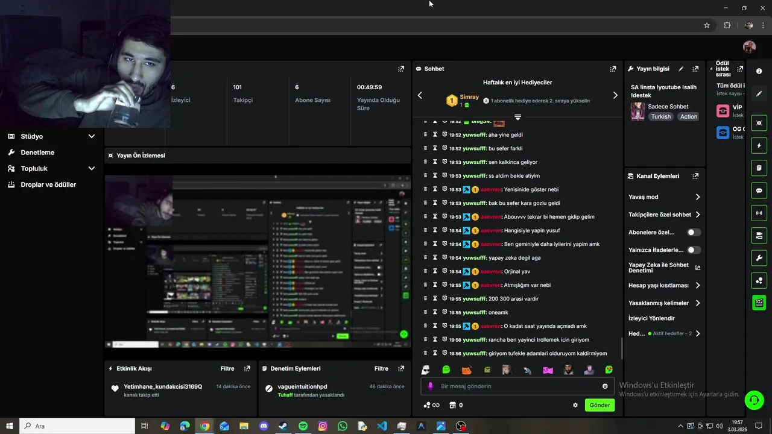
Task: Click the pencil icon in right sidebar
Action: 759,94
